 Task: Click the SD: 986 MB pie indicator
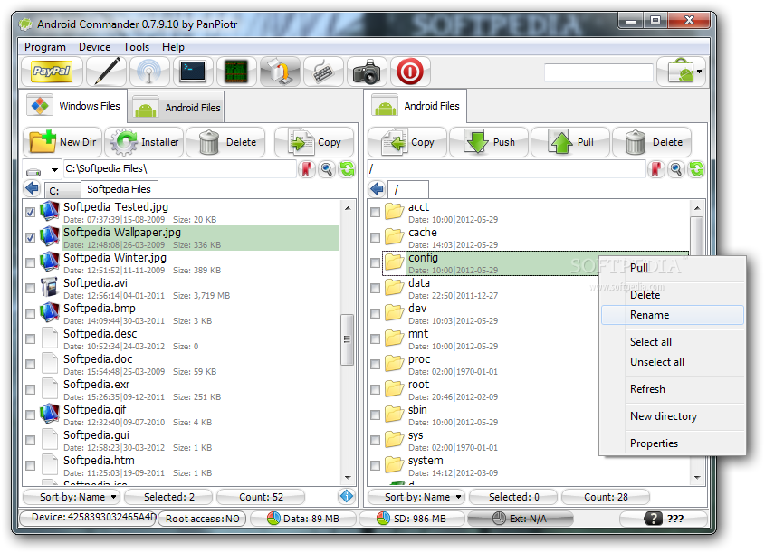point(412,519)
